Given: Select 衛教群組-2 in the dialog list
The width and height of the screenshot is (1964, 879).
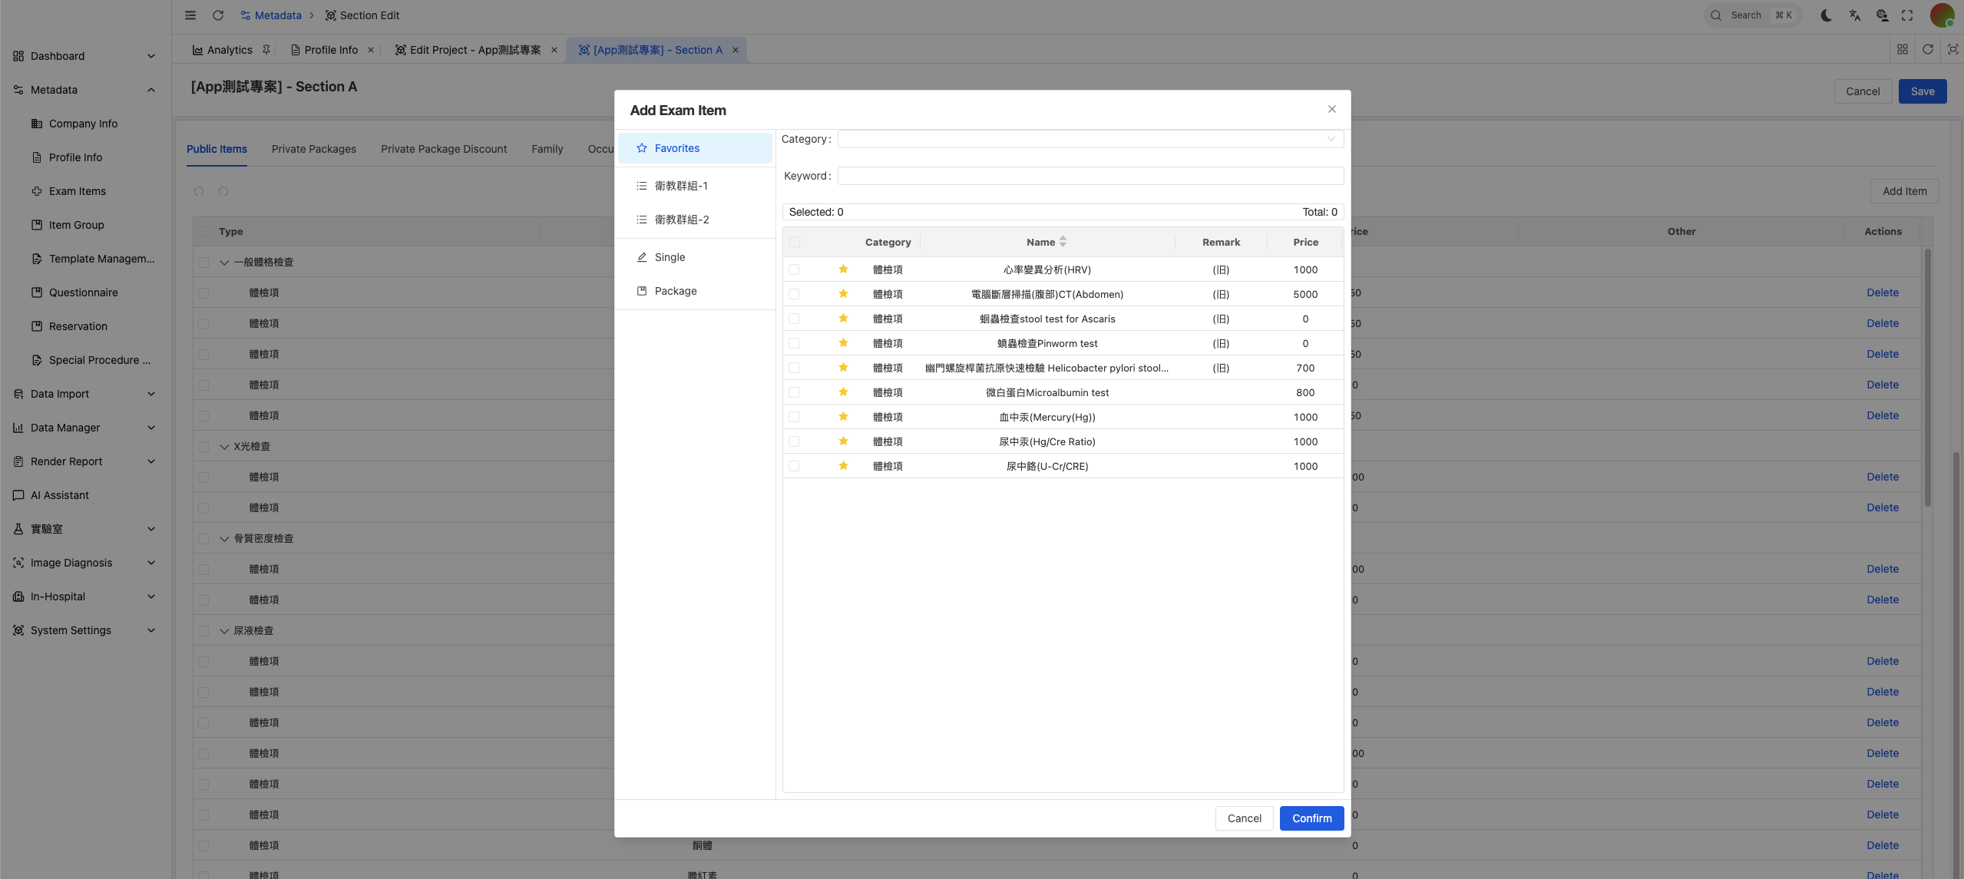Looking at the screenshot, I should click(695, 220).
